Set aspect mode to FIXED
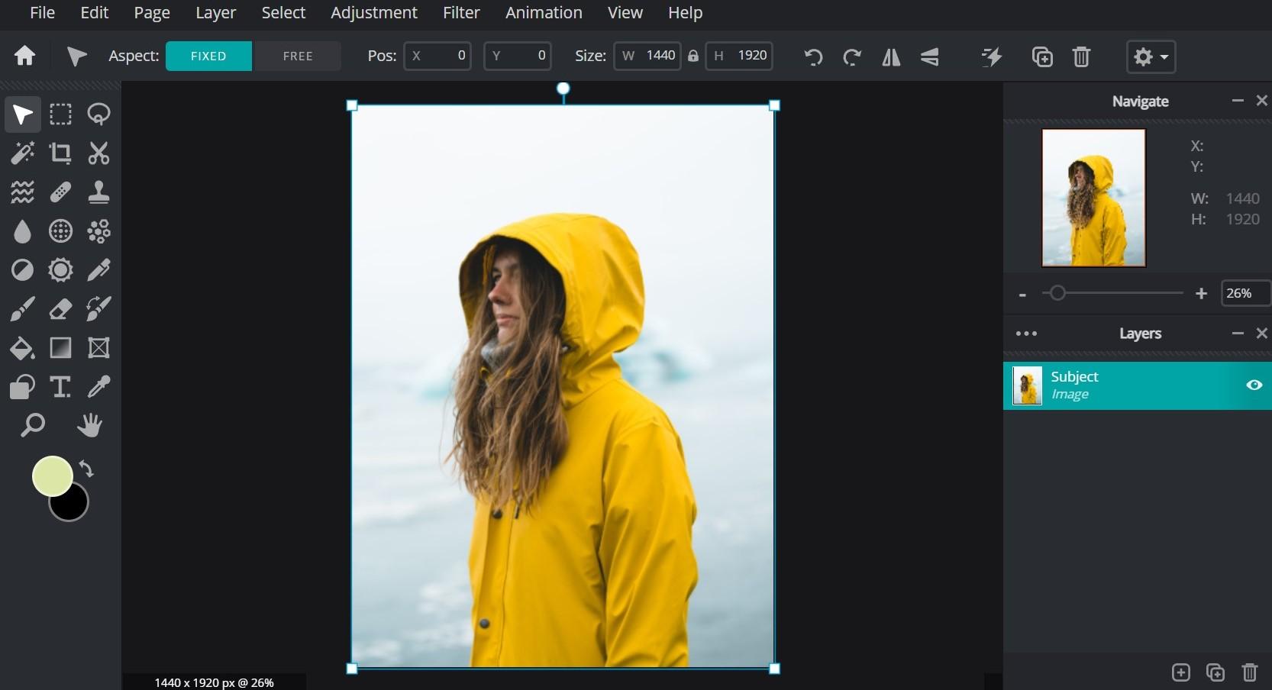 (x=208, y=56)
